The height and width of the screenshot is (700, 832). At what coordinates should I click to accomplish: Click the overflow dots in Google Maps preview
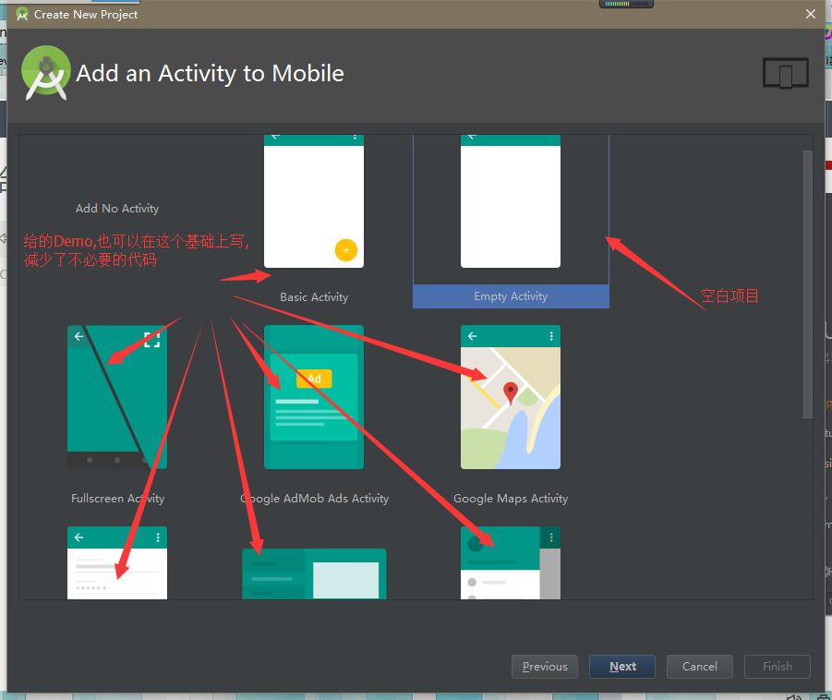click(x=551, y=336)
